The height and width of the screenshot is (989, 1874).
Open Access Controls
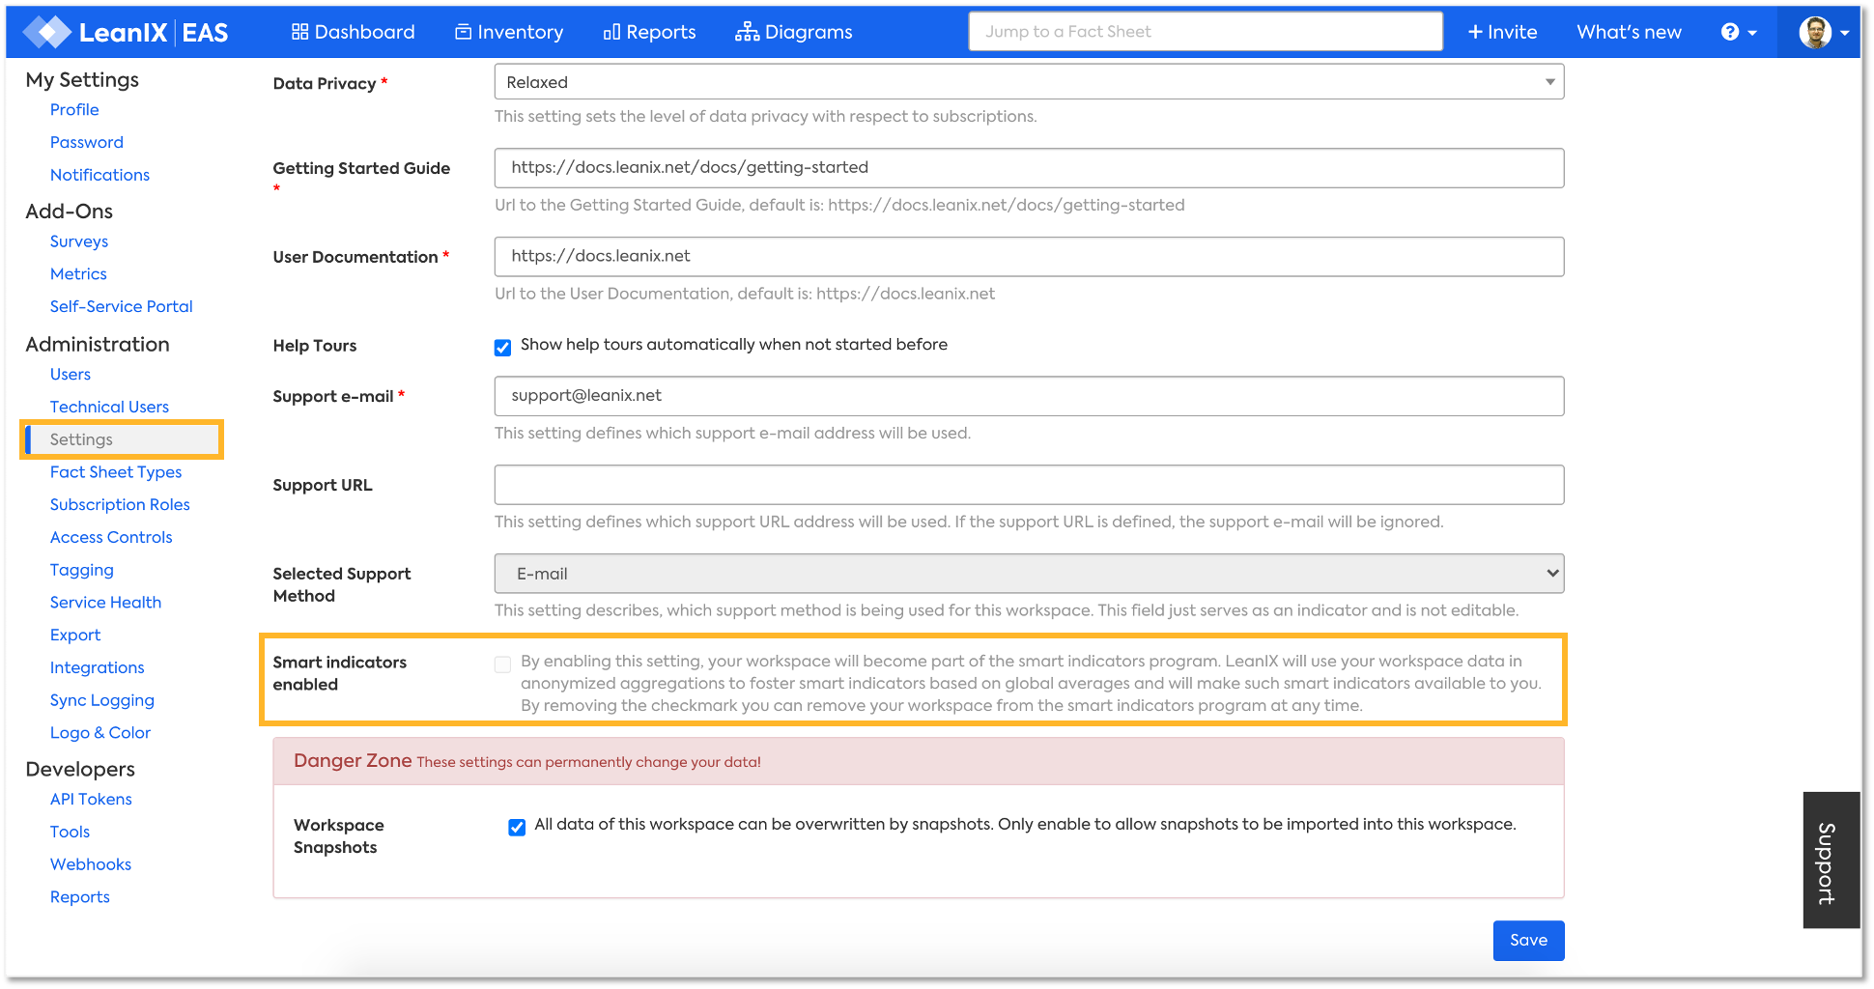pyautogui.click(x=111, y=538)
